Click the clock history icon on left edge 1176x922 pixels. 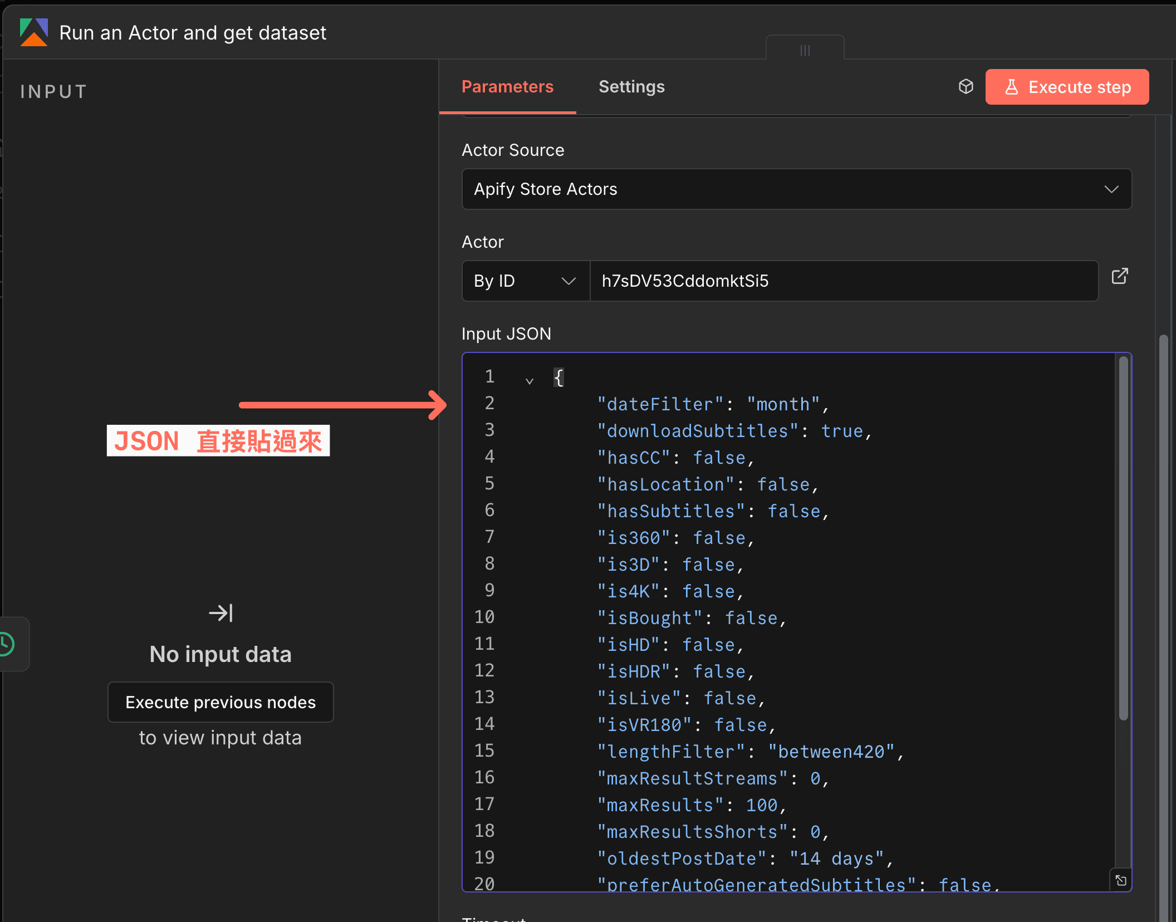(7, 644)
